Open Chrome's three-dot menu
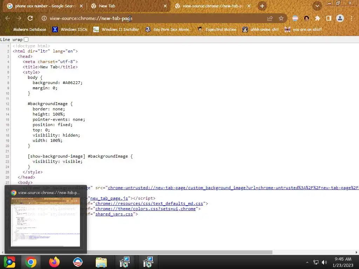Image resolution: width=359 pixels, height=269 pixels. 351,18
